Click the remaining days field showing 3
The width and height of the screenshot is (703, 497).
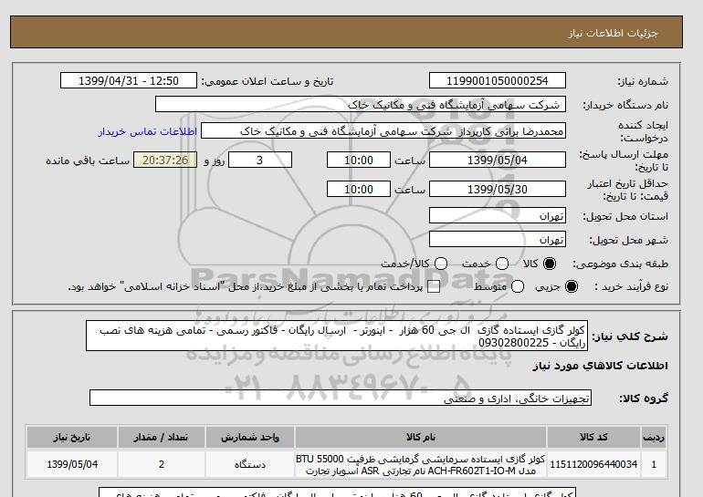coord(260,160)
